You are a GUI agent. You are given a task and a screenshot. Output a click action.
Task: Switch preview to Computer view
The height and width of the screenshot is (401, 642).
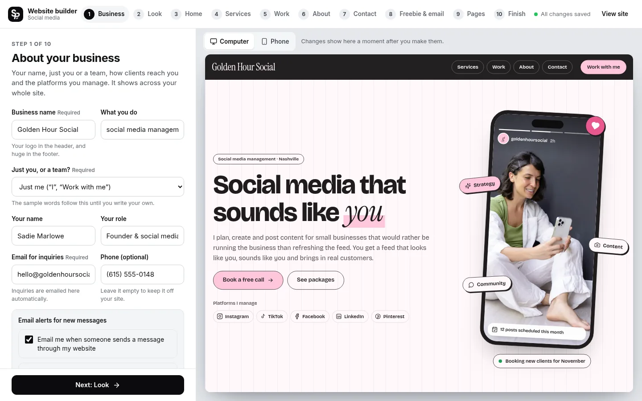coord(230,41)
